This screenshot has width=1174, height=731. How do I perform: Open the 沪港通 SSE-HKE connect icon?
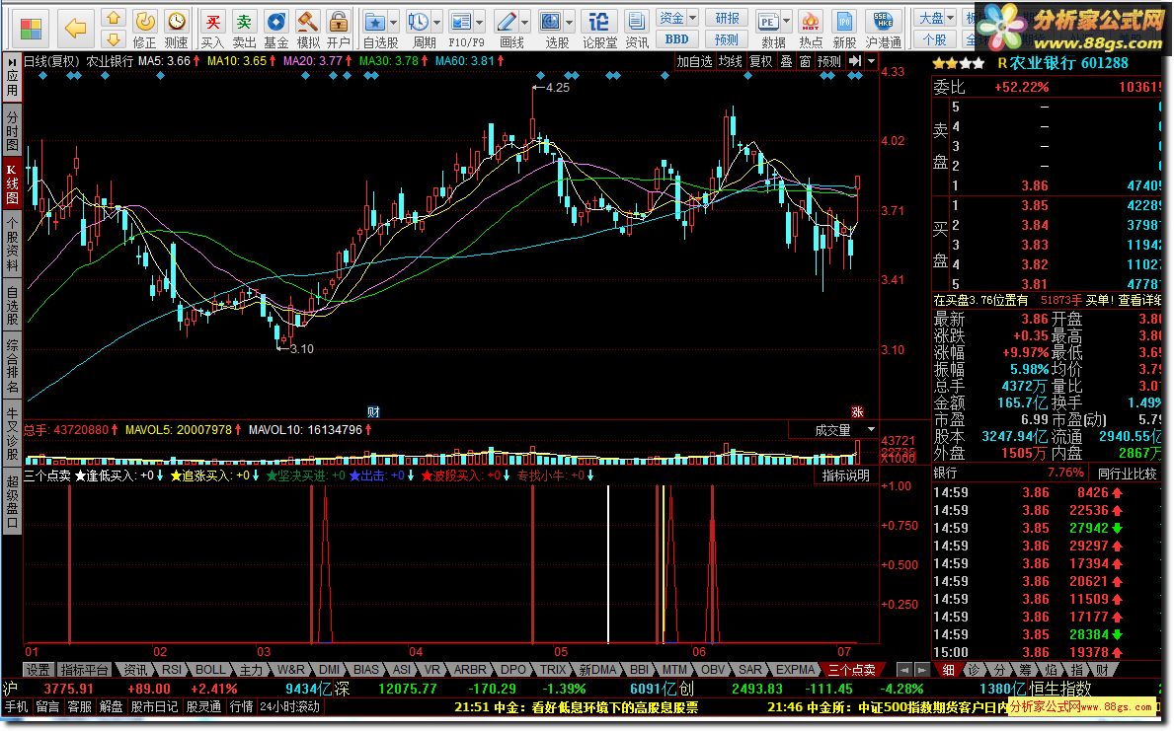tap(884, 30)
